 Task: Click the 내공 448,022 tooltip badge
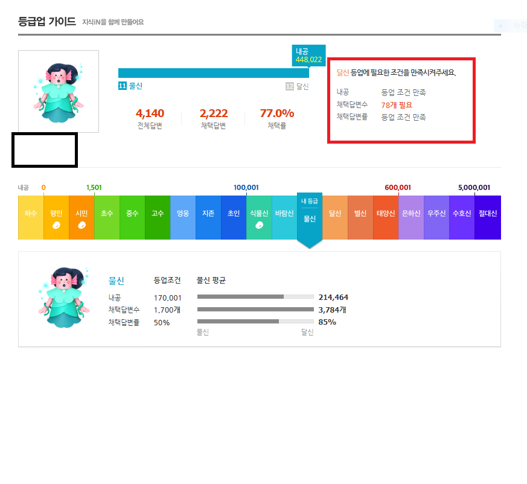point(309,56)
